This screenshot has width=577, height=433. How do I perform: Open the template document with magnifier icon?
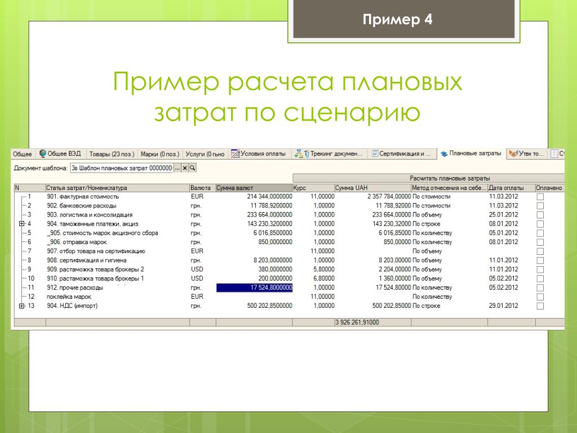coord(192,168)
